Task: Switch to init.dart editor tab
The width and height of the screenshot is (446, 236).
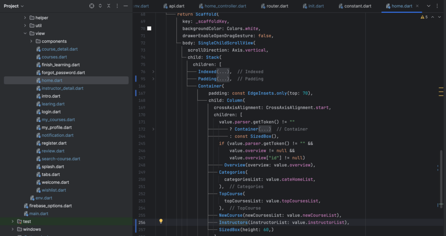Action: tap(313, 6)
